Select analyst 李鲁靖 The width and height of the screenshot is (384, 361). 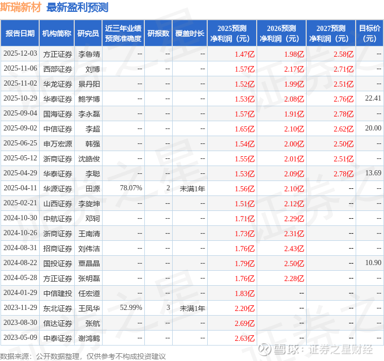(89, 54)
